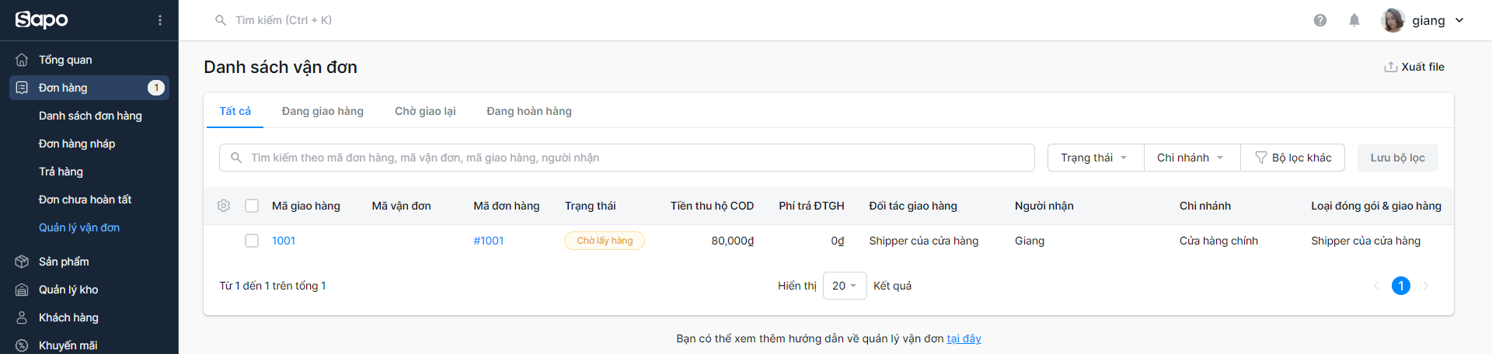The width and height of the screenshot is (1492, 354).
Task: Toggle the select-all checkbox in table header
Action: (252, 206)
